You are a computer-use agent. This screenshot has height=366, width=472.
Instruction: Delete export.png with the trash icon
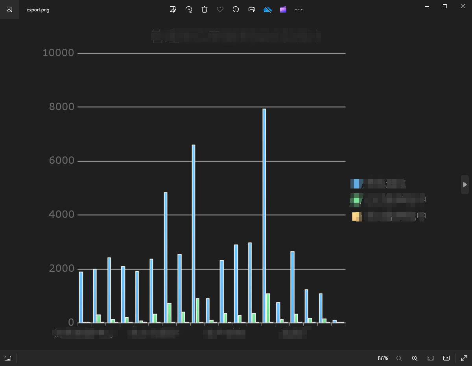(205, 9)
